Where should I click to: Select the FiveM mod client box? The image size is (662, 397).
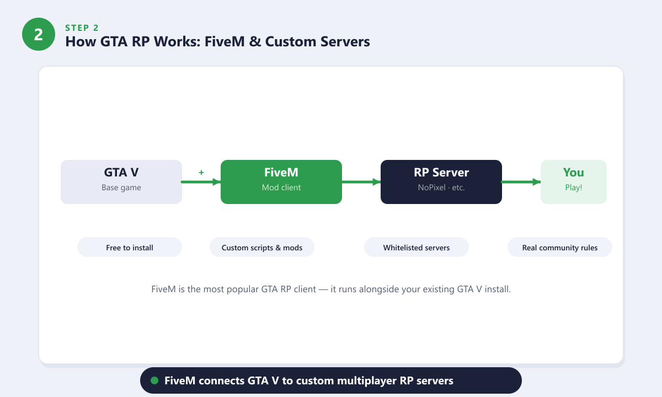click(x=281, y=182)
